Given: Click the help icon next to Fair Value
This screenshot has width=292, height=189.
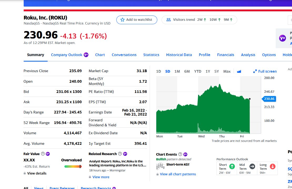Looking at the screenshot, I should 43,154.
